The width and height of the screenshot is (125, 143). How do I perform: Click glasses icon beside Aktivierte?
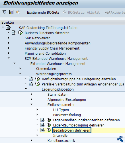pyautogui.click(x=108, y=13)
